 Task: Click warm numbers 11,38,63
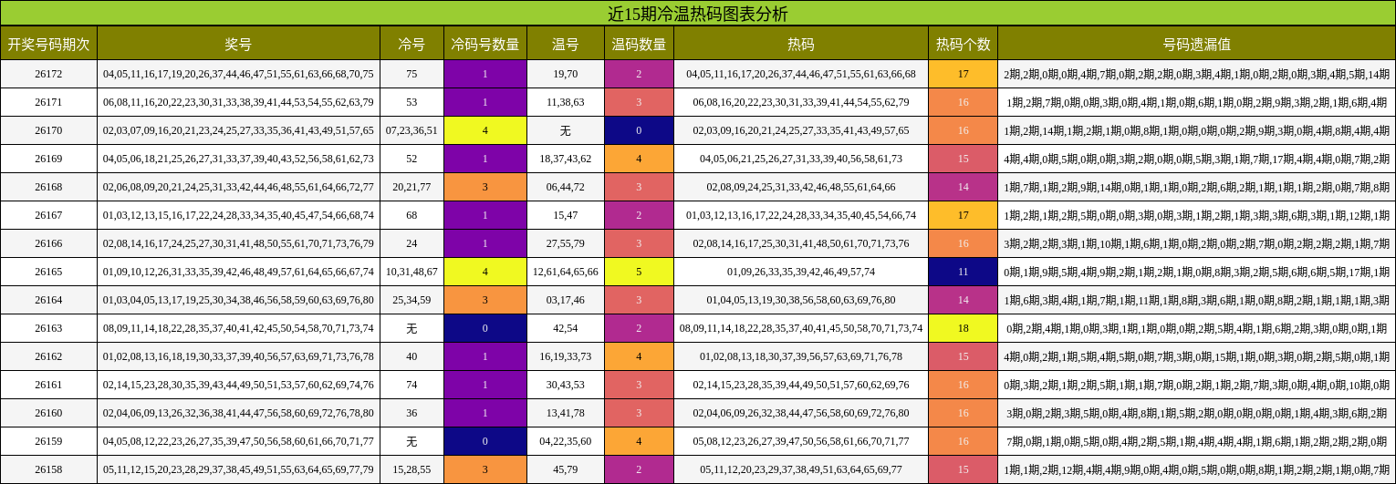(566, 102)
